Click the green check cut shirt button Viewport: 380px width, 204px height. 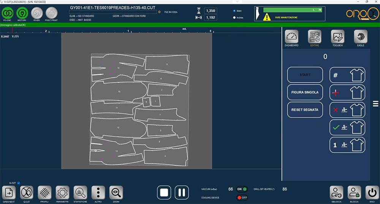[x=347, y=127]
